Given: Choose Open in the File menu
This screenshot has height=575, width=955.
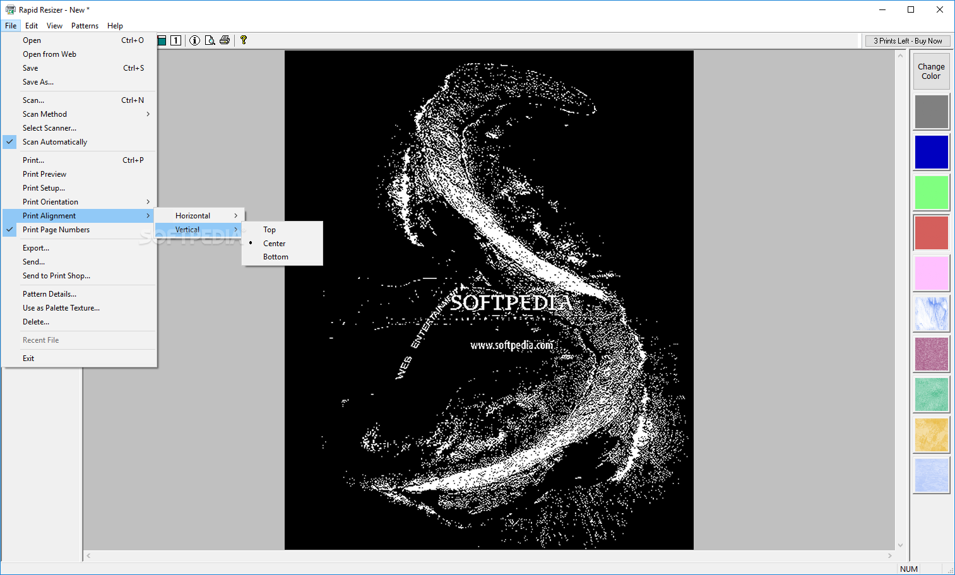Looking at the screenshot, I should pos(80,40).
